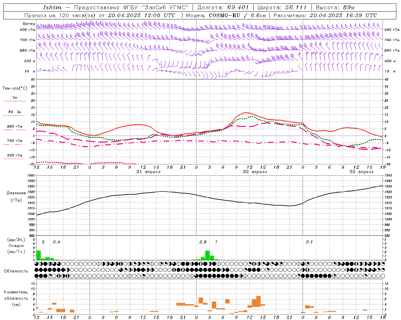
Task: Select the elevation text "Высота: 89м"
Action: coord(335,7)
